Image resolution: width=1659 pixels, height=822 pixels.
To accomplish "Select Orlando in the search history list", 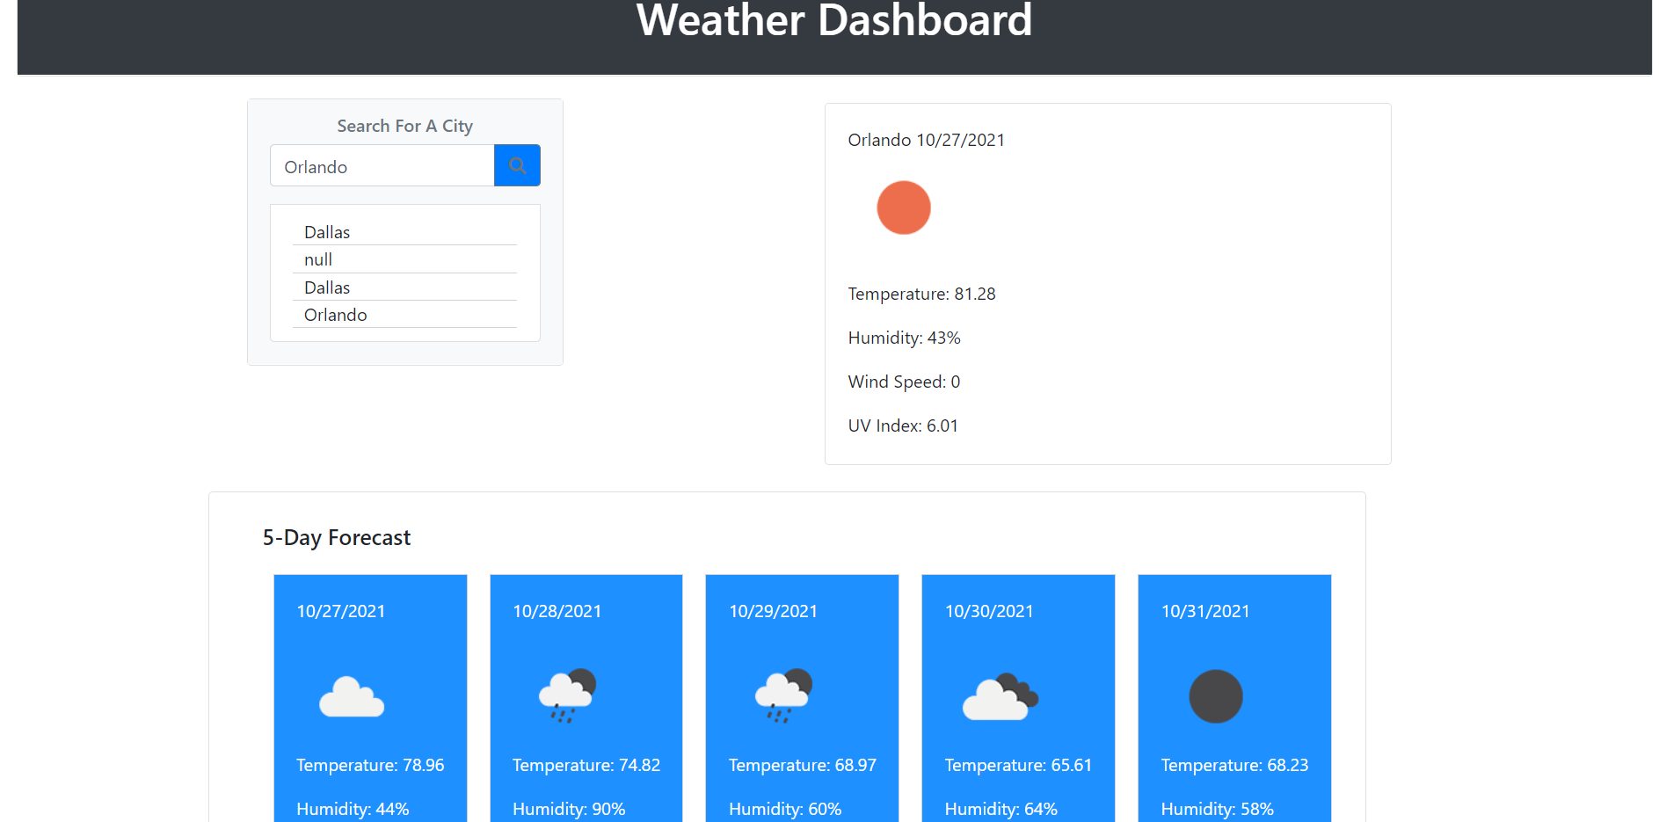I will click(x=404, y=315).
